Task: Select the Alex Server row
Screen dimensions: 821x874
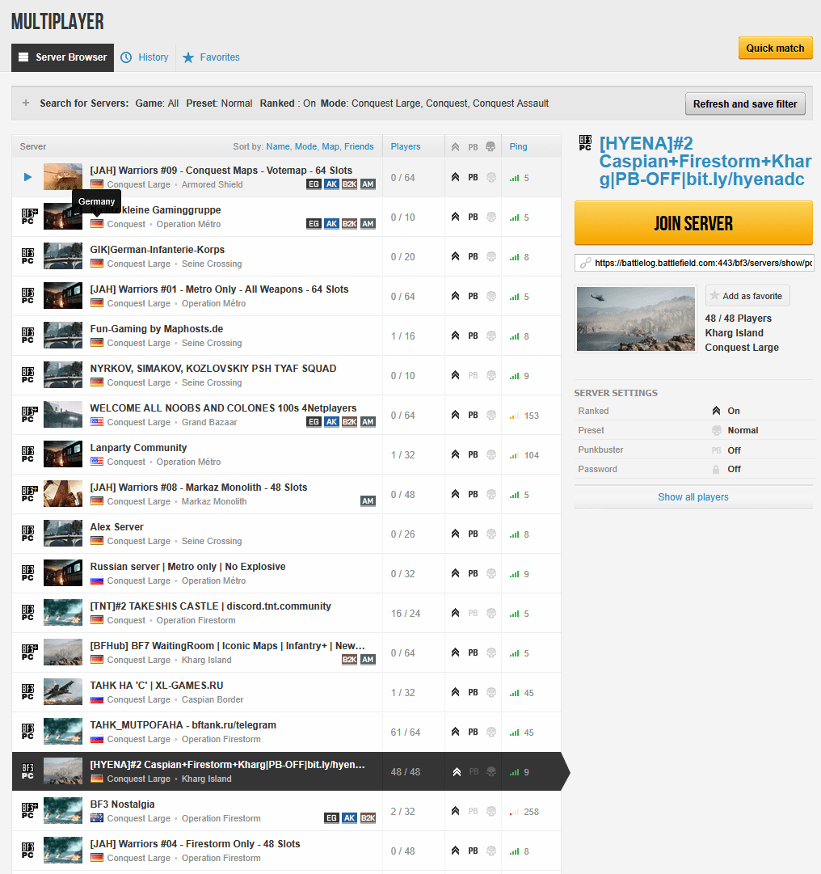Action: point(286,534)
